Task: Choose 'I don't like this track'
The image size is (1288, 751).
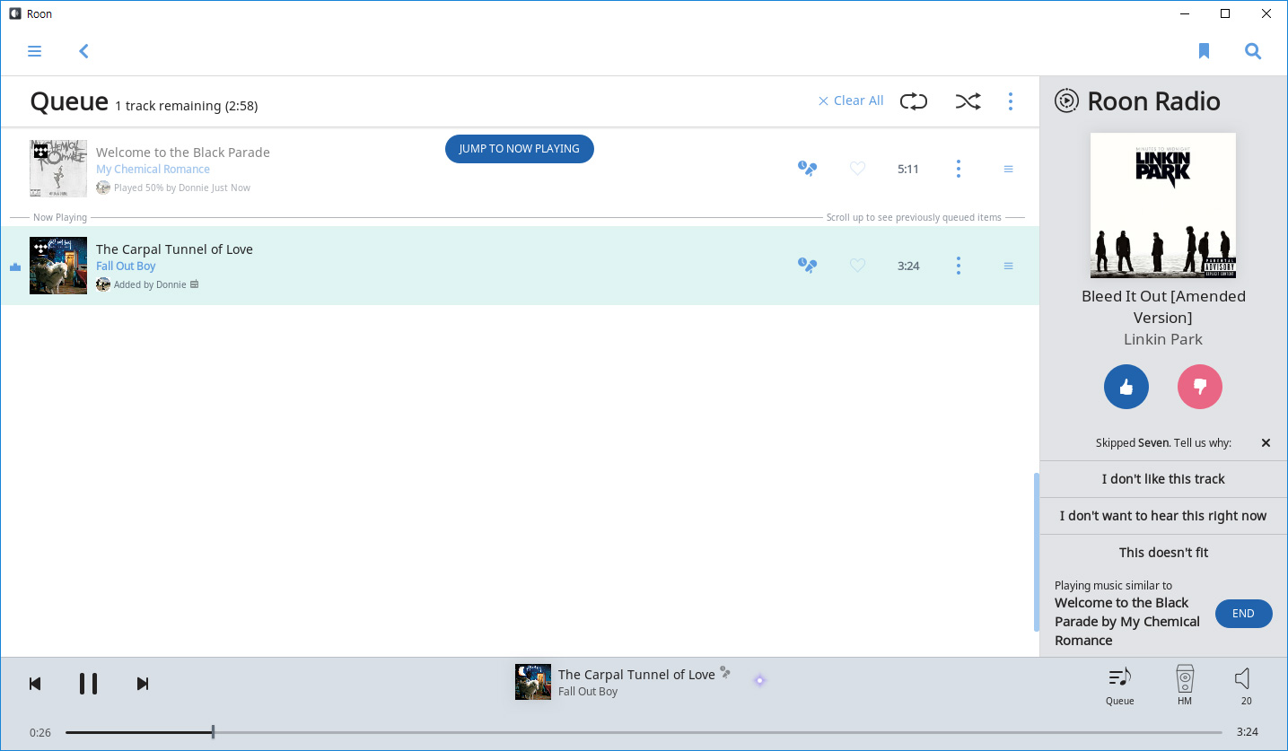Action: tap(1163, 479)
